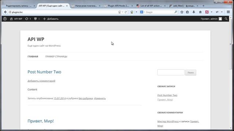Click the 'СВЕЖИЕ ЗАПИСИ' widget heading
The height and width of the screenshot is (131, 234).
(x=166, y=87)
